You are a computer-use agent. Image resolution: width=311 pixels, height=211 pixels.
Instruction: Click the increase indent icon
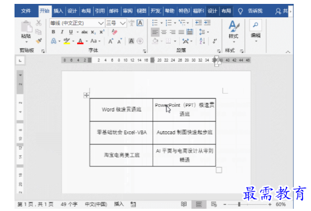click(x=207, y=23)
